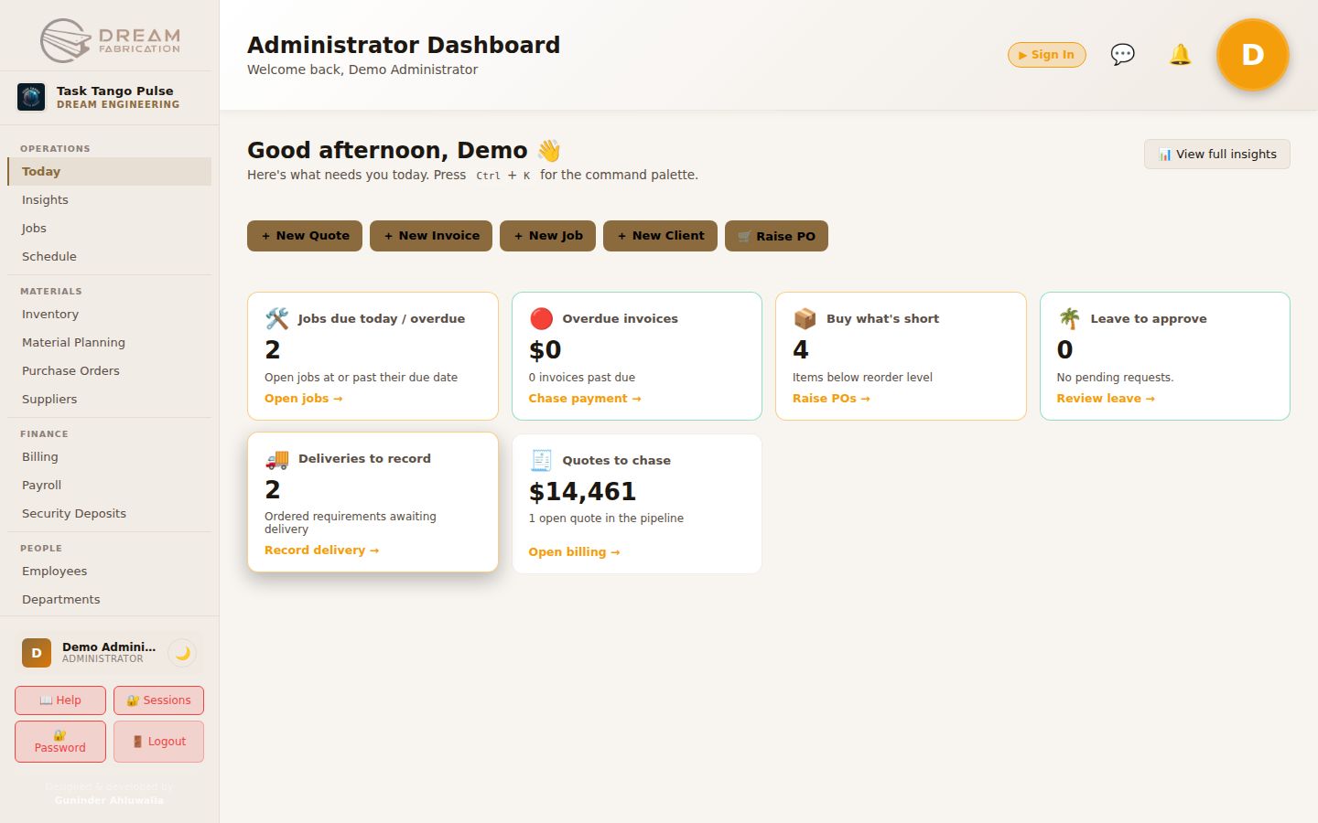Open Departments in the sidebar
This screenshot has width=1318, height=823.
(x=110, y=599)
